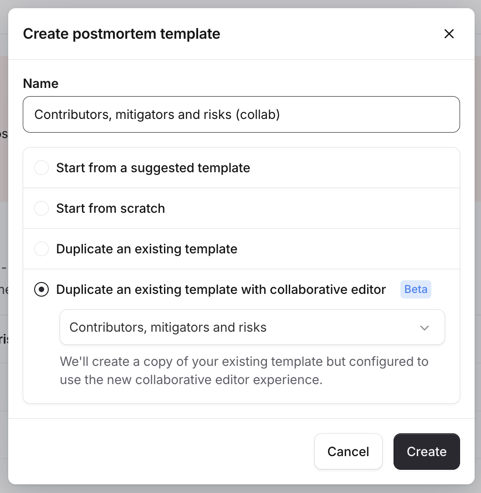Click the 'Start from a suggested template' label text
The image size is (481, 493).
(x=153, y=168)
